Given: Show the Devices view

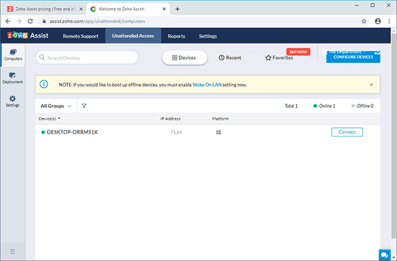Looking at the screenshot, I should click(x=184, y=57).
